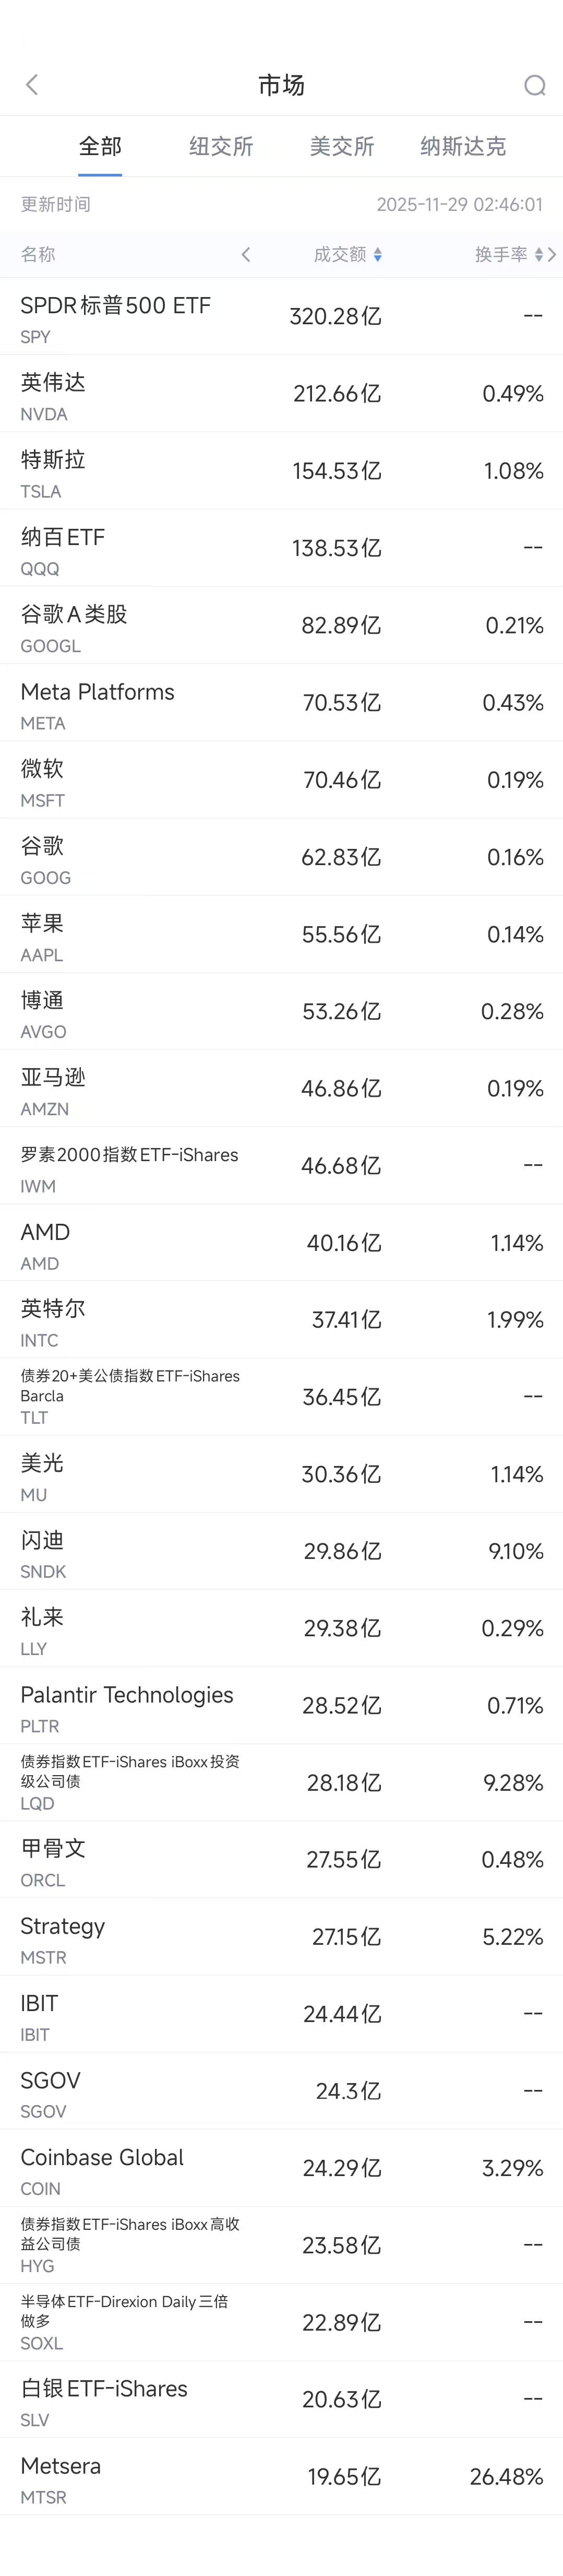Sort by 成交额 column arrows
The width and height of the screenshot is (563, 2576).
pos(377,255)
